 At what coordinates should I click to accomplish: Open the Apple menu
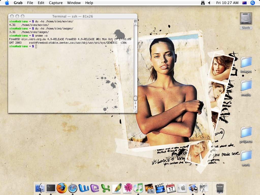click(x=7, y=3)
